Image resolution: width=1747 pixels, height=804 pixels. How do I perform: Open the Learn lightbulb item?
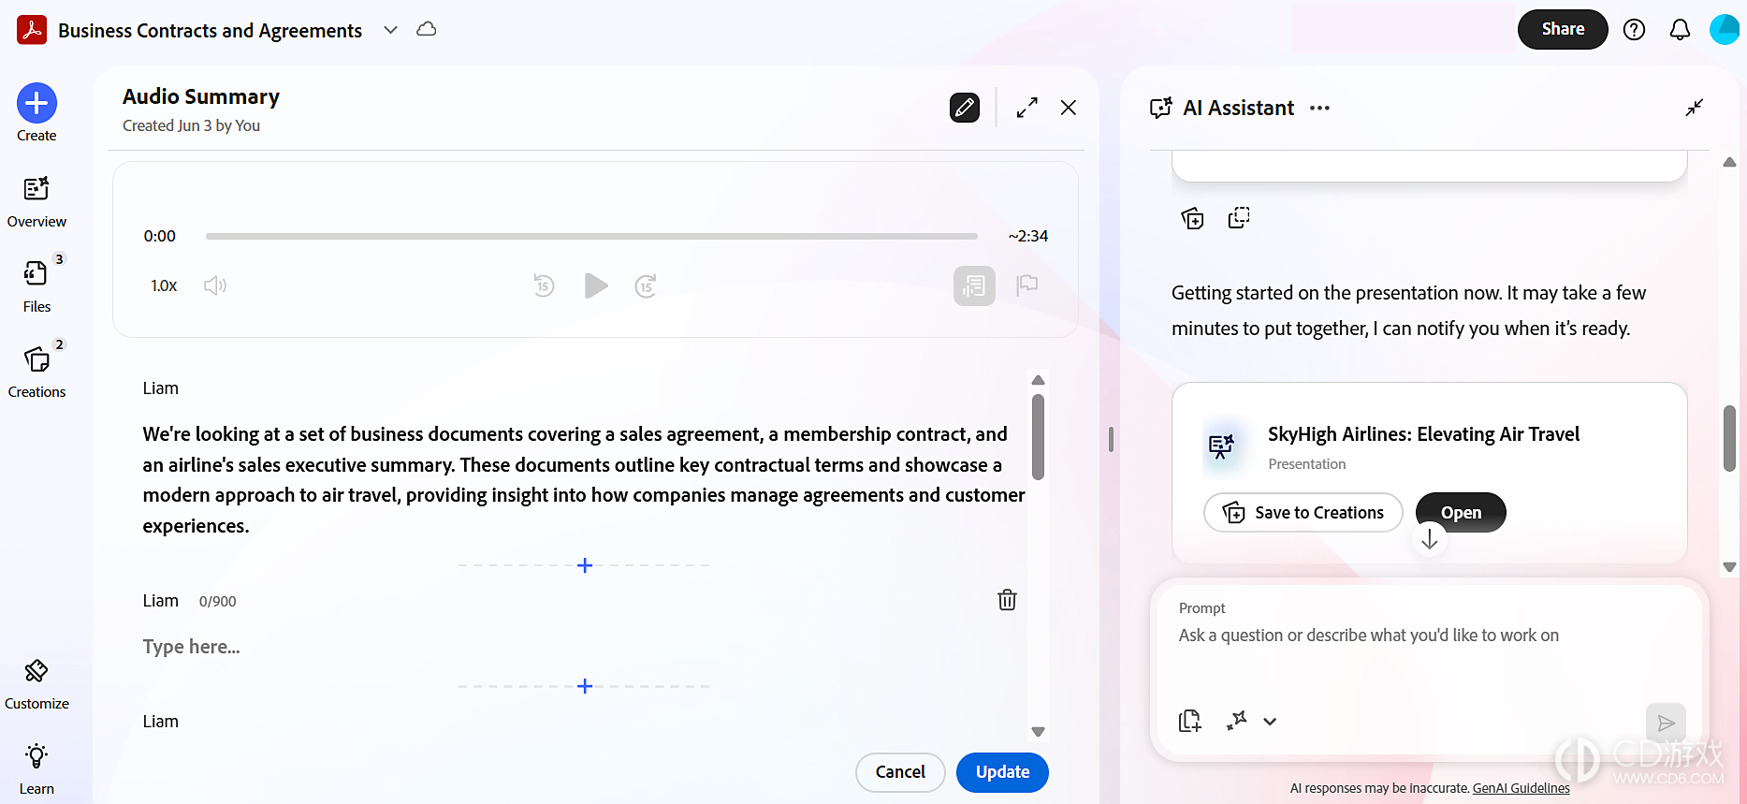click(36, 768)
